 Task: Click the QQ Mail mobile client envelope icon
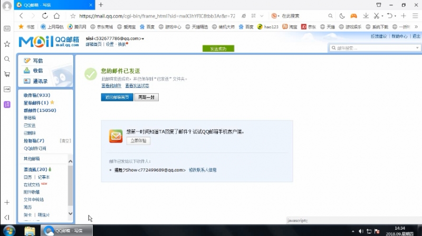pyautogui.click(x=116, y=136)
